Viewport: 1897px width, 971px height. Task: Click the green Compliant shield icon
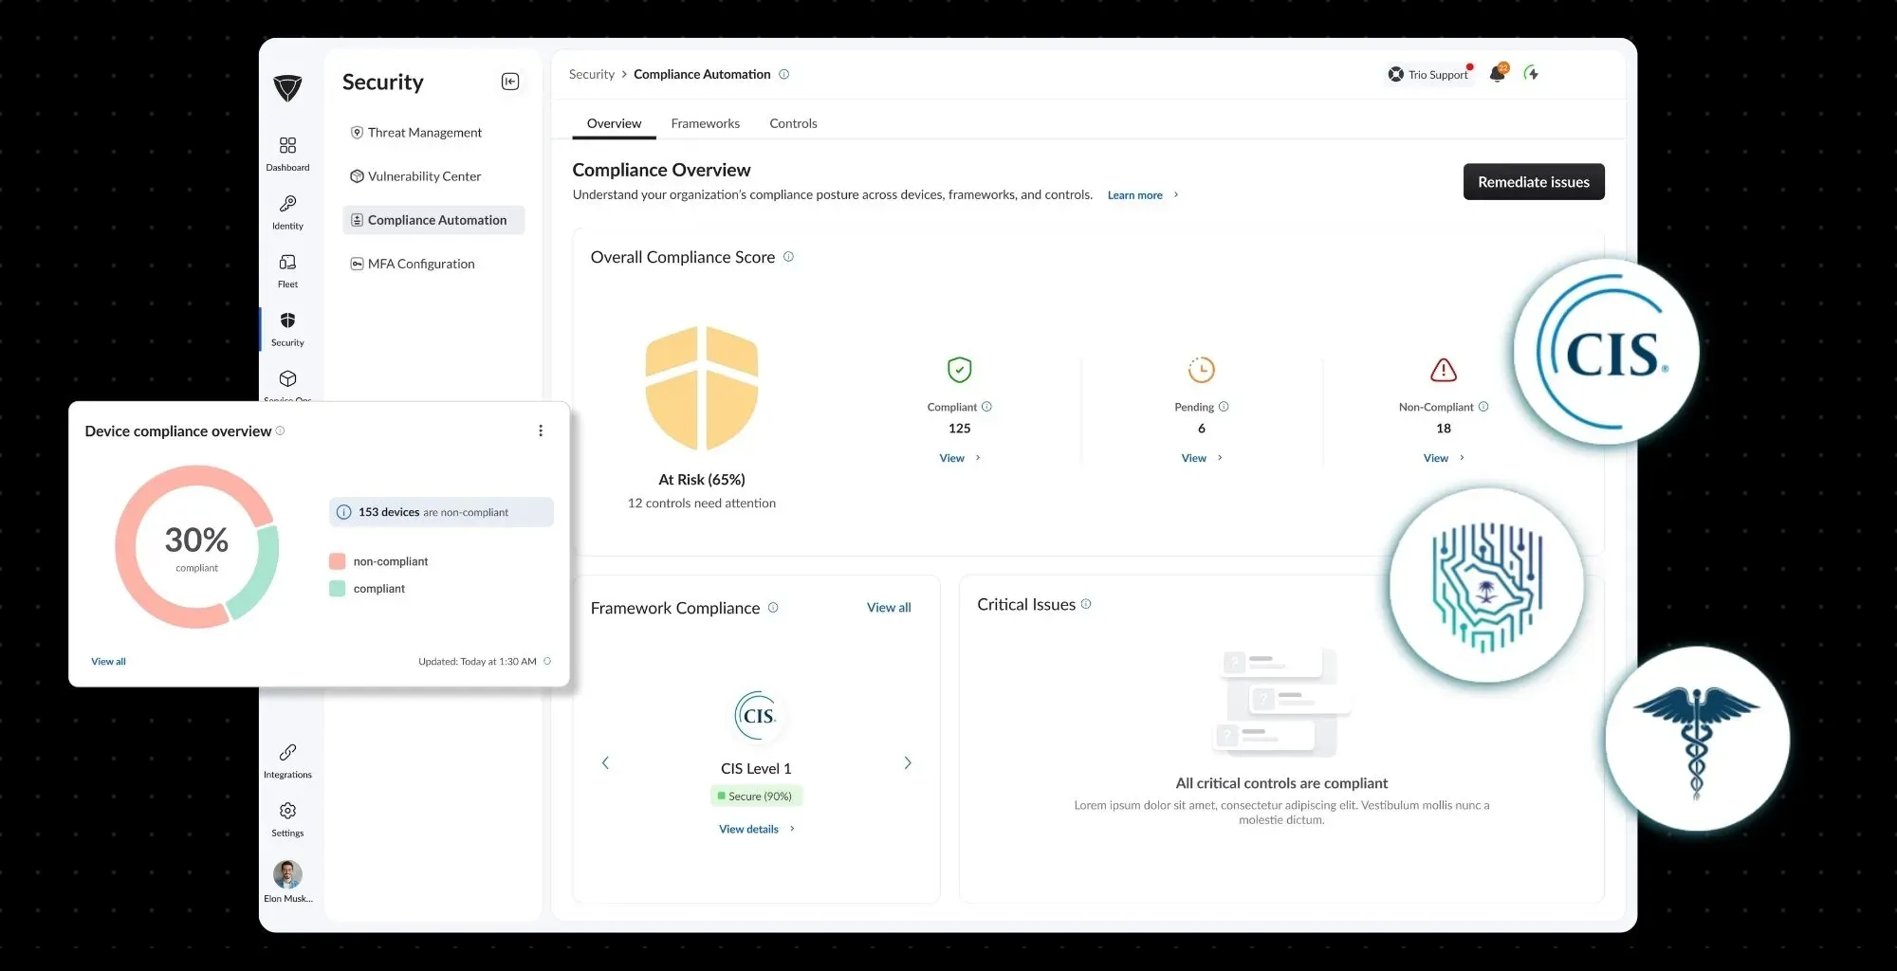pyautogui.click(x=960, y=370)
